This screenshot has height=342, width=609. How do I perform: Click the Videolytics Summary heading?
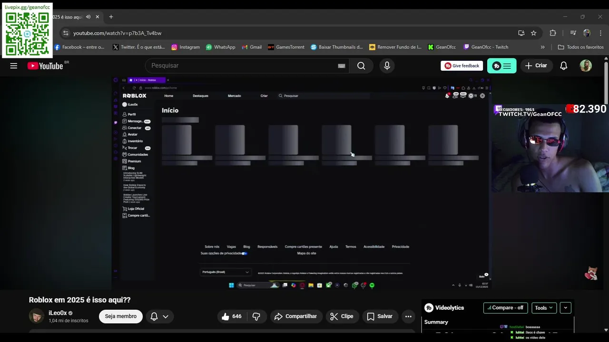(436, 322)
